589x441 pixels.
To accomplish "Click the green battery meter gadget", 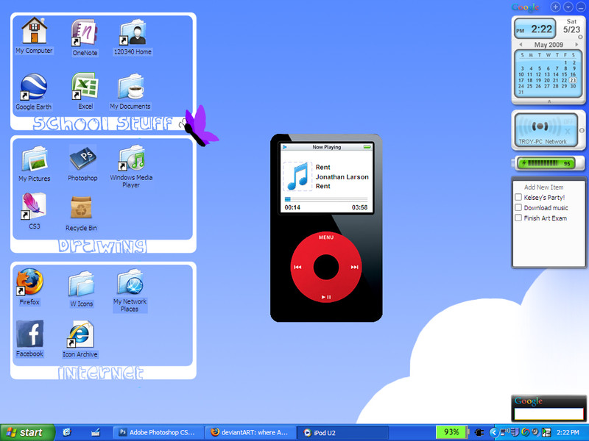I will [547, 163].
